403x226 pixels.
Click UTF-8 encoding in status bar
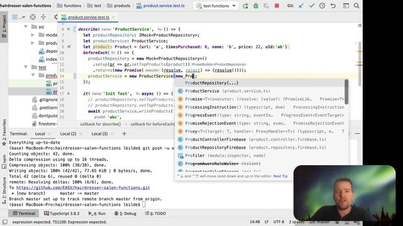pos(279,222)
